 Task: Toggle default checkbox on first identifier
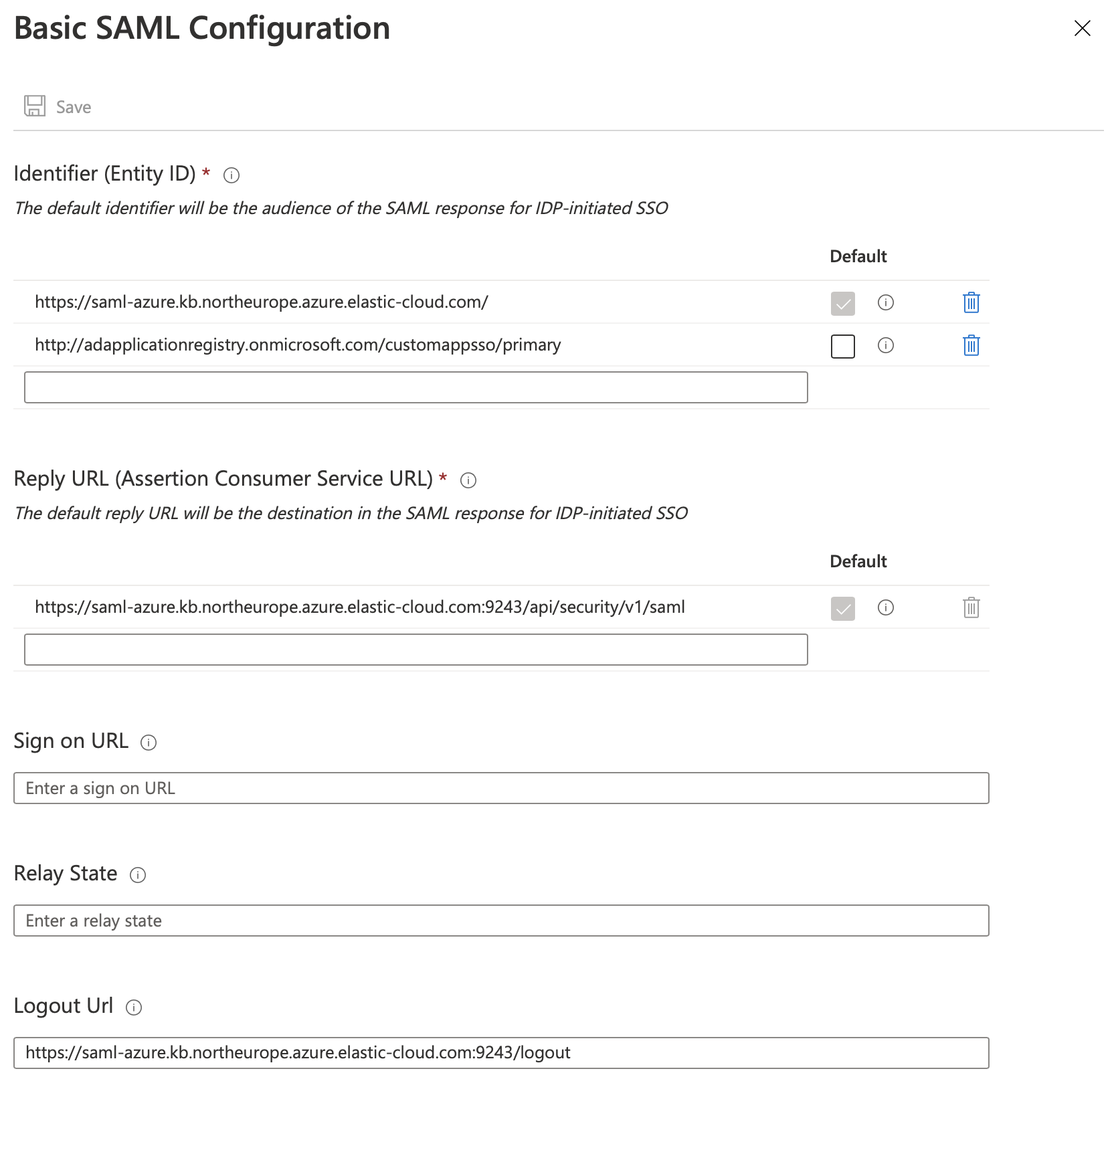pyautogui.click(x=842, y=303)
